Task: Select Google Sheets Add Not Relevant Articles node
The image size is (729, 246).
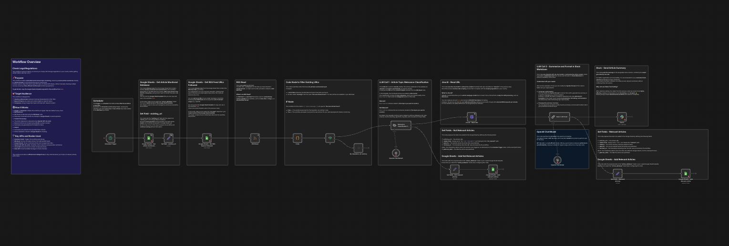Action: tap(493, 169)
